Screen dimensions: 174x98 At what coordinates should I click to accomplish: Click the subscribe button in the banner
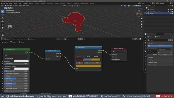click(x=164, y=96)
